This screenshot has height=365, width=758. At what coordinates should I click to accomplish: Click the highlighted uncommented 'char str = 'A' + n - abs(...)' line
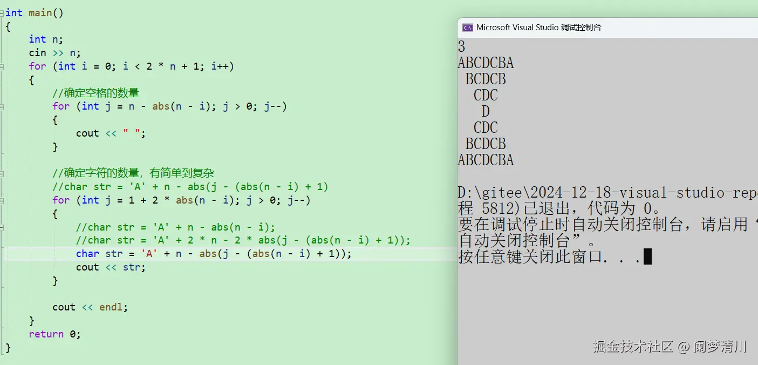tap(214, 254)
